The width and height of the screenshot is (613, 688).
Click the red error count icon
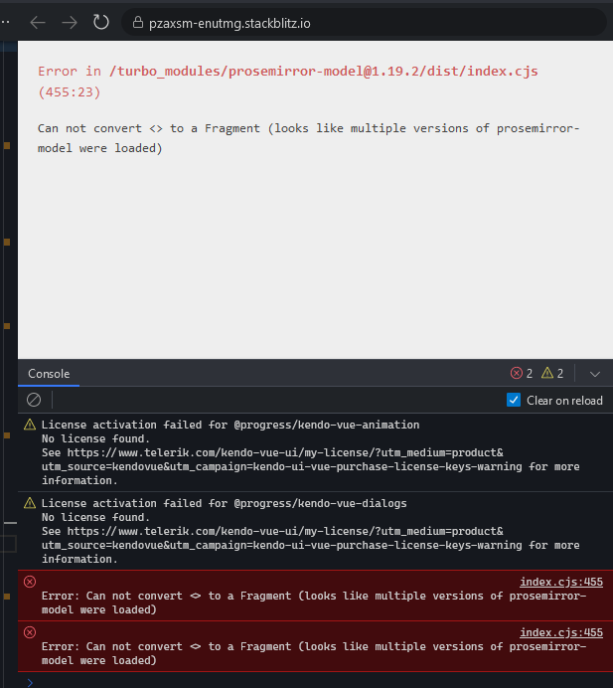516,374
